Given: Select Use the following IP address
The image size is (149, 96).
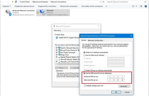Looking at the screenshot, I should (84, 55).
